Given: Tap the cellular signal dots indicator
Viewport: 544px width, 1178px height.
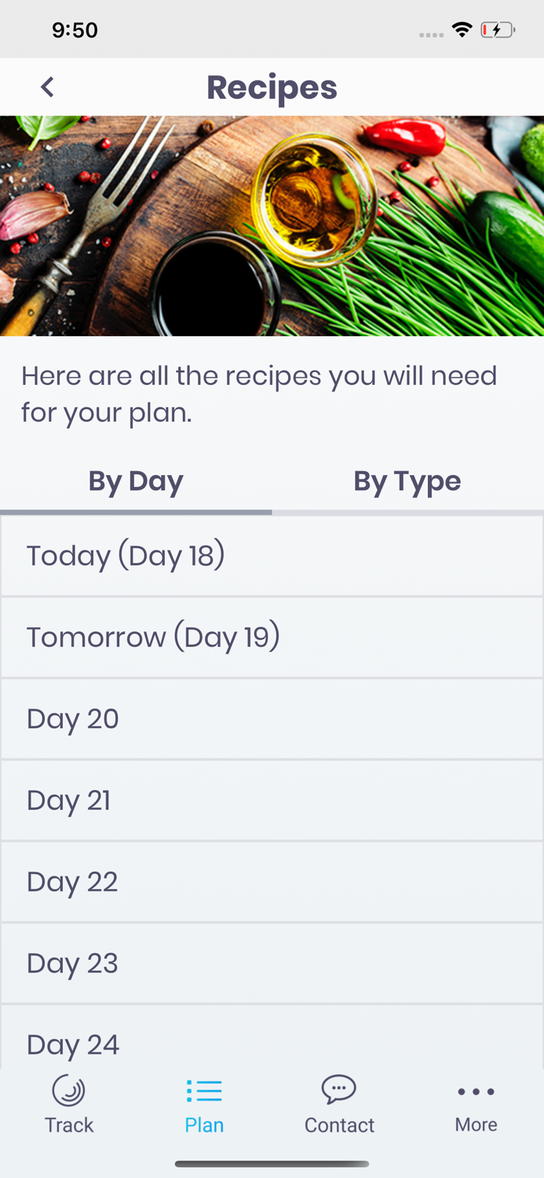Looking at the screenshot, I should click(431, 33).
